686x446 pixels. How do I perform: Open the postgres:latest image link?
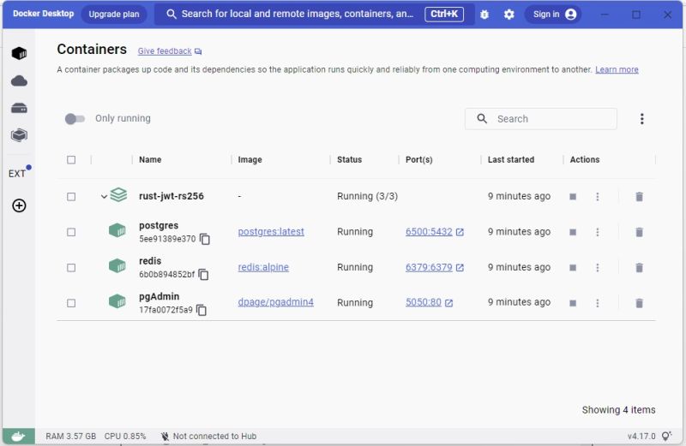coord(271,232)
